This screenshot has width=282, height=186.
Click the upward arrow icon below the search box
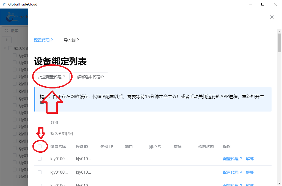click(x=6, y=40)
